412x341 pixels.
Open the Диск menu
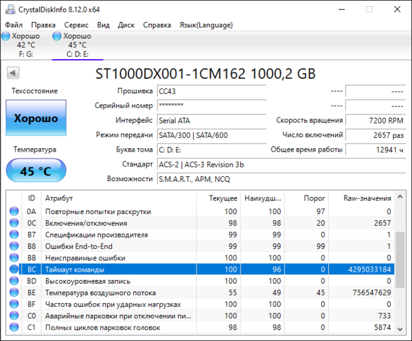click(x=126, y=25)
